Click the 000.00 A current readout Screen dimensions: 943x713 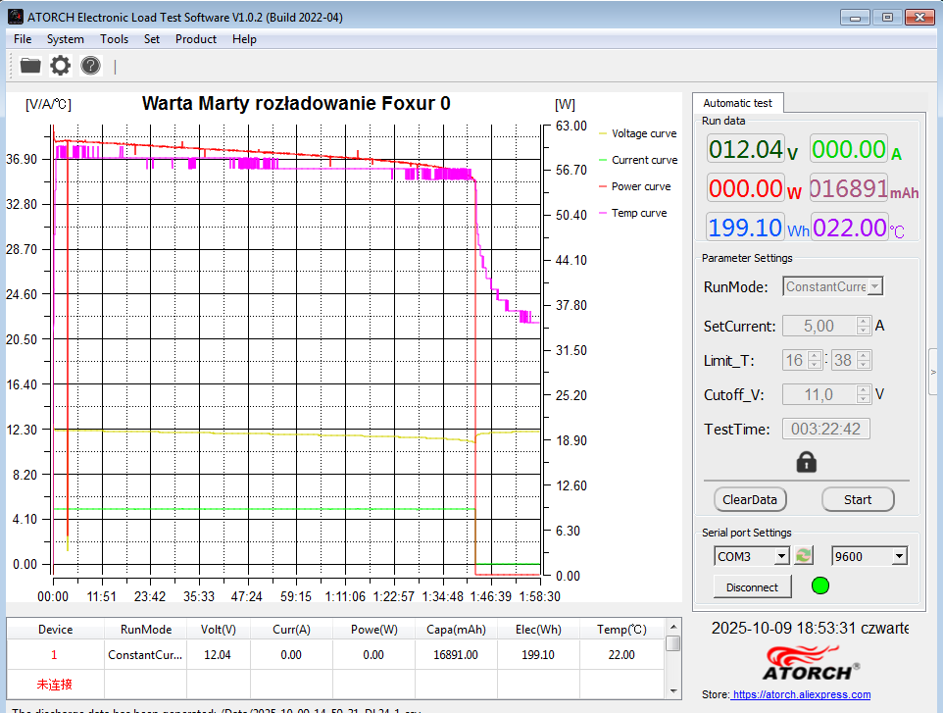click(x=849, y=149)
